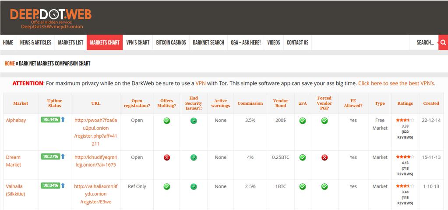Open the Valhalla (Silkkitie) link
The width and height of the screenshot is (448, 210).
click(x=15, y=190)
